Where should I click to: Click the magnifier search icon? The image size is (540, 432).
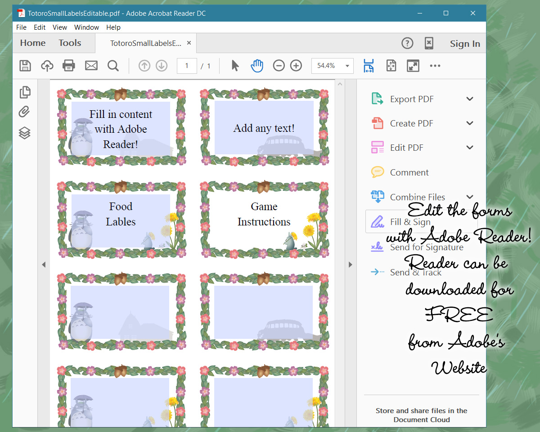pos(113,66)
